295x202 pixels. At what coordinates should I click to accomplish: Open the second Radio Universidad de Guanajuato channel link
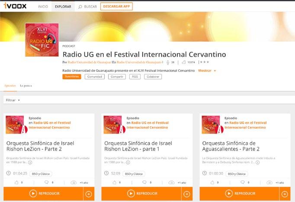[x=139, y=62]
